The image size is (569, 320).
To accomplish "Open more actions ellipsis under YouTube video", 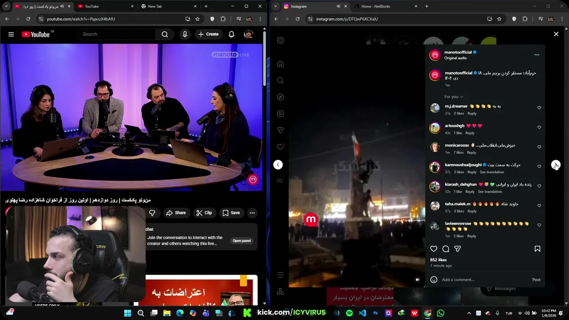I will click(x=252, y=213).
